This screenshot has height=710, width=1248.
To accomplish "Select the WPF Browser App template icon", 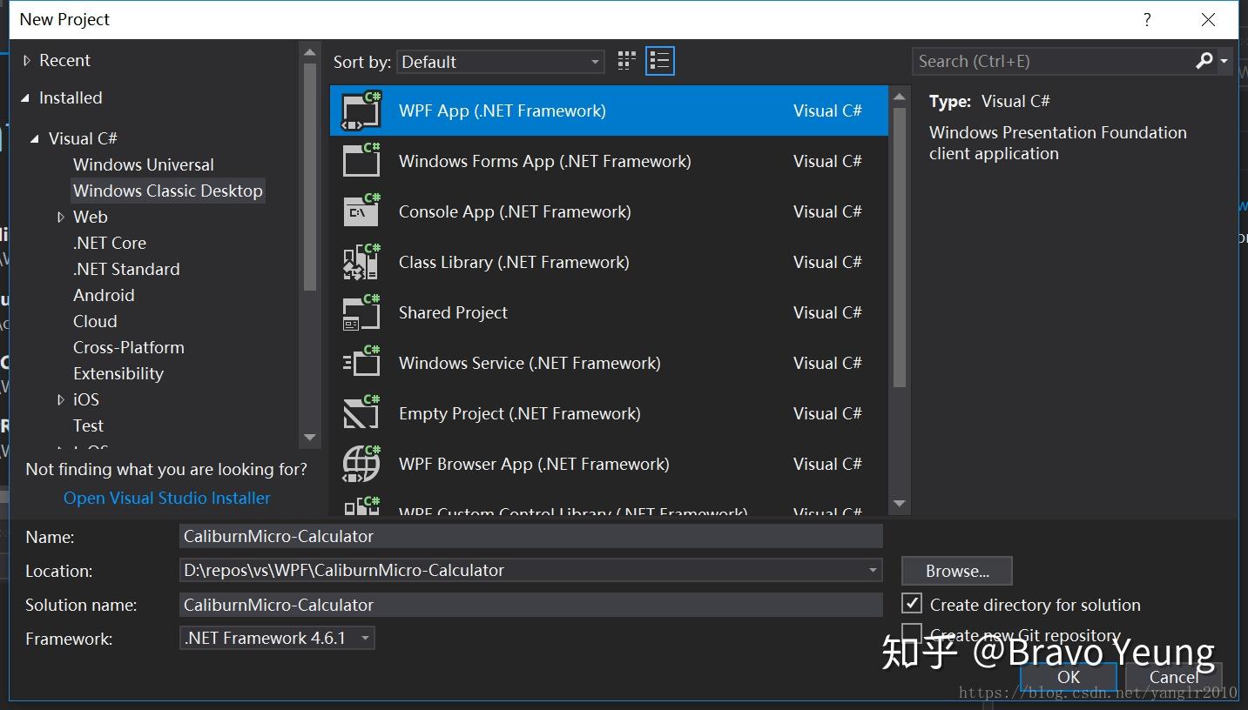I will pyautogui.click(x=361, y=464).
